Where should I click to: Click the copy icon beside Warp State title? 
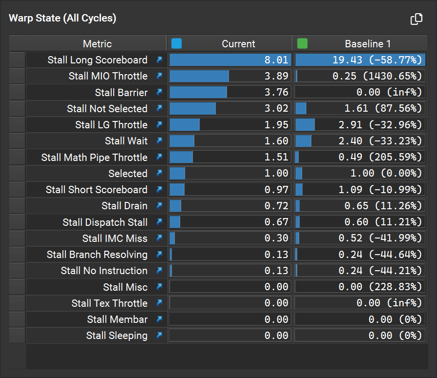(x=417, y=19)
